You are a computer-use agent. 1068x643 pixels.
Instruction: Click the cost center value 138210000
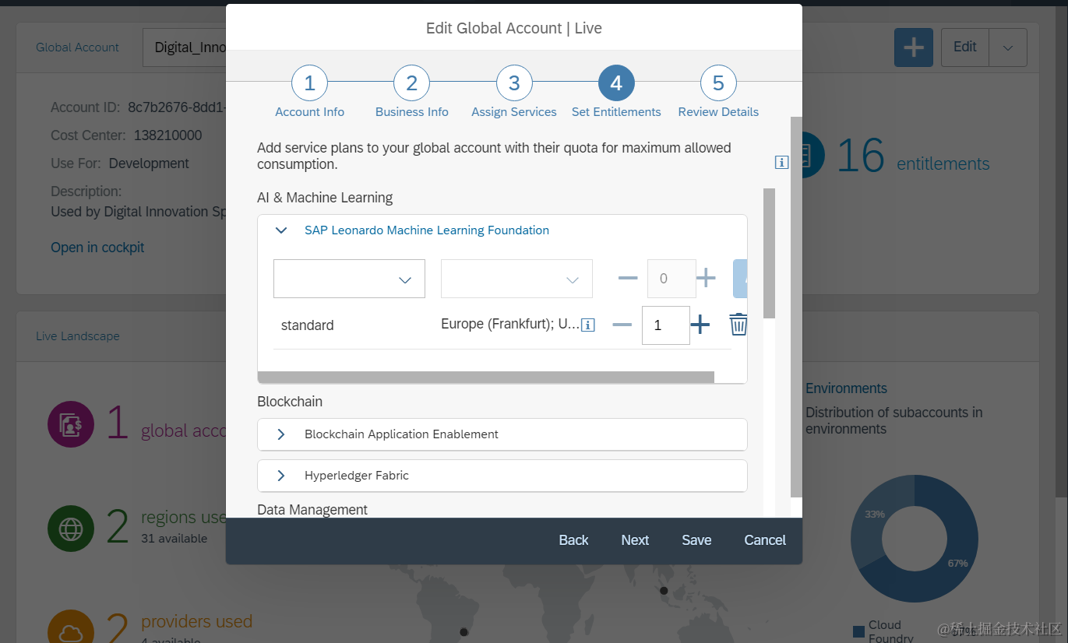167,135
